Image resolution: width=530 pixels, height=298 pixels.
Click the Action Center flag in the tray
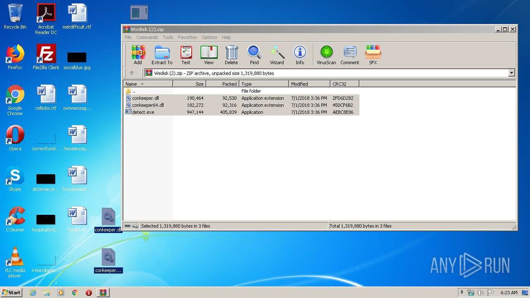(490, 293)
